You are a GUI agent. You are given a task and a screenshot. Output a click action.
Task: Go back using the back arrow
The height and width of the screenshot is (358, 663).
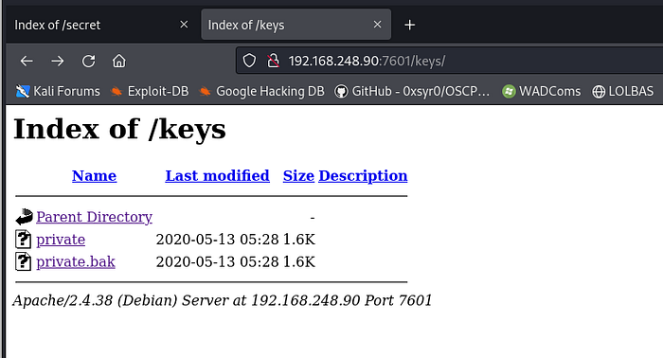pyautogui.click(x=27, y=62)
